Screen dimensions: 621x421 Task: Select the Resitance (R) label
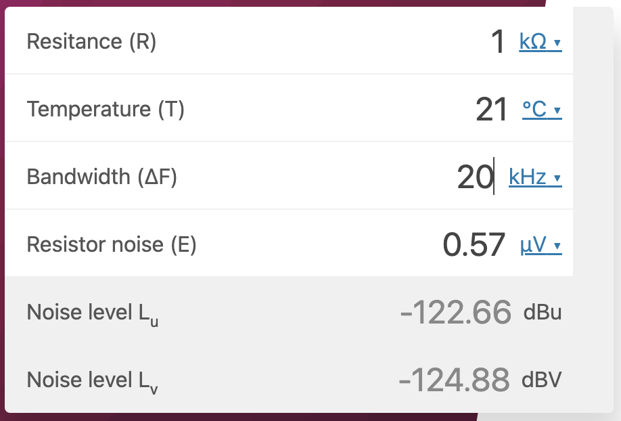(91, 41)
